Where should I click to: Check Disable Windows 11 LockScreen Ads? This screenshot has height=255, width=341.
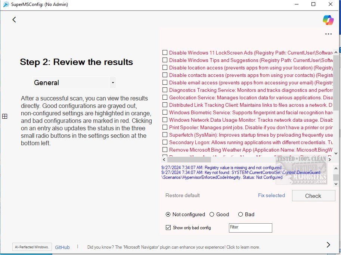pos(165,52)
